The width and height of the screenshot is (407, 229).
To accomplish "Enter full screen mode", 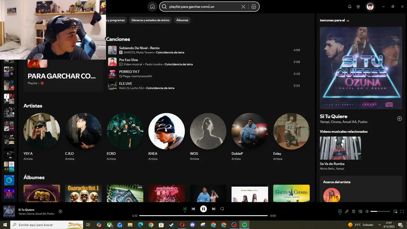I will (x=402, y=212).
